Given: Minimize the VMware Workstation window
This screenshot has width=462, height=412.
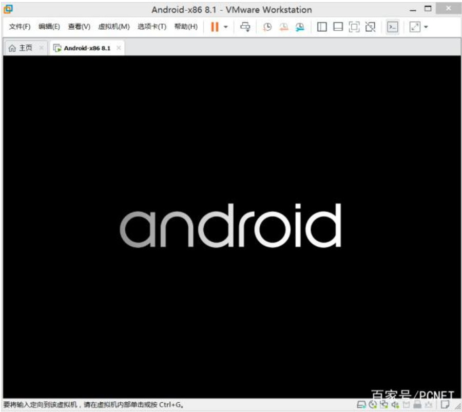Looking at the screenshot, I should coord(413,10).
